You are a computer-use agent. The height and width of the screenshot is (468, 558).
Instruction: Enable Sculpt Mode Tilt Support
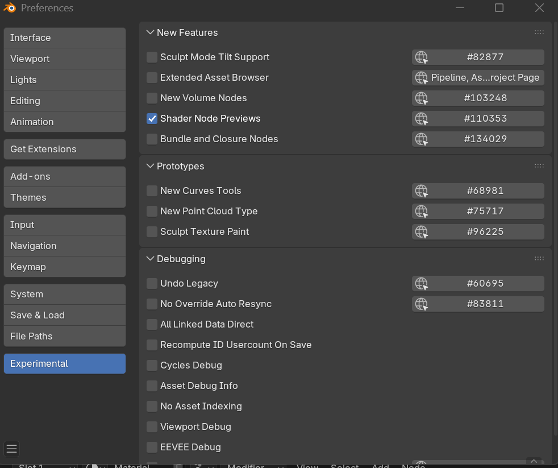pos(152,57)
